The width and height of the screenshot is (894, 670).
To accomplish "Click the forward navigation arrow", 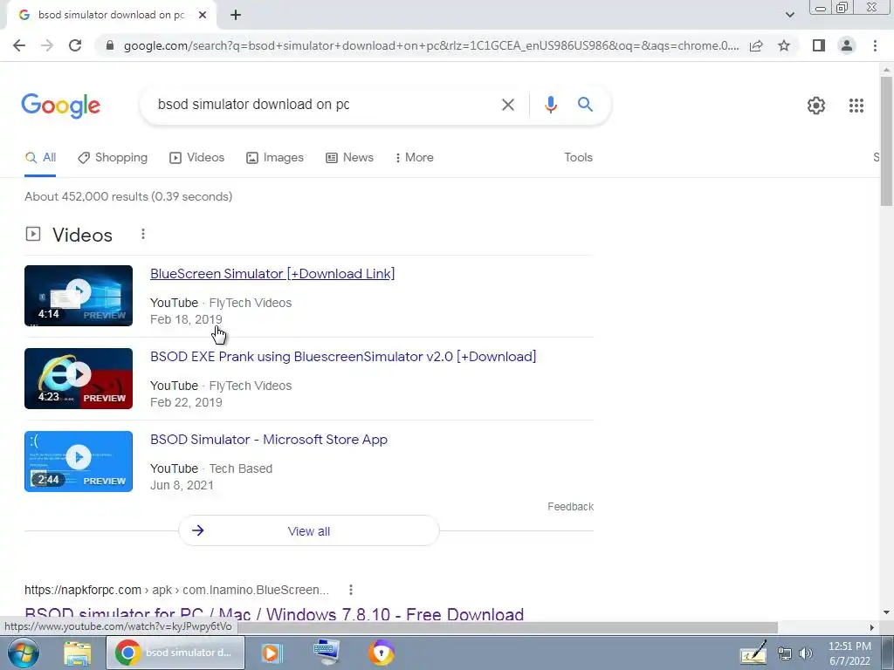I will [47, 45].
